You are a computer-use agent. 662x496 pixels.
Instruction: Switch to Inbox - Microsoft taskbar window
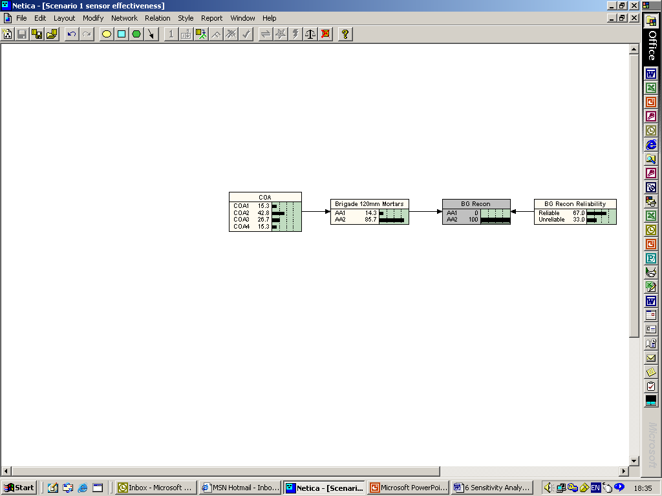point(156,488)
